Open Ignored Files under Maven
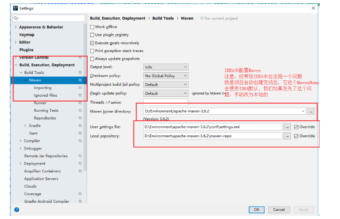This screenshot has height=219, width=340. [x=45, y=95]
